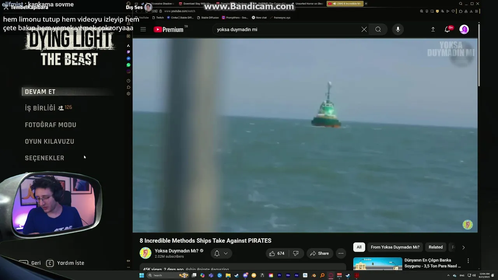Open the YouTube create upload icon
The width and height of the screenshot is (498, 280).
(x=433, y=29)
